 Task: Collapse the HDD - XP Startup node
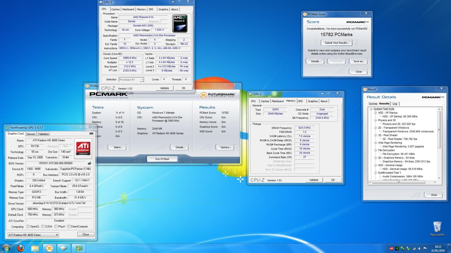376,113
